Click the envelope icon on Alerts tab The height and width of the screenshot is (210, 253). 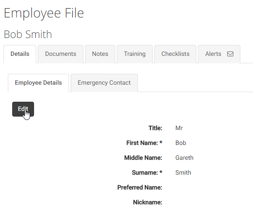tap(230, 54)
